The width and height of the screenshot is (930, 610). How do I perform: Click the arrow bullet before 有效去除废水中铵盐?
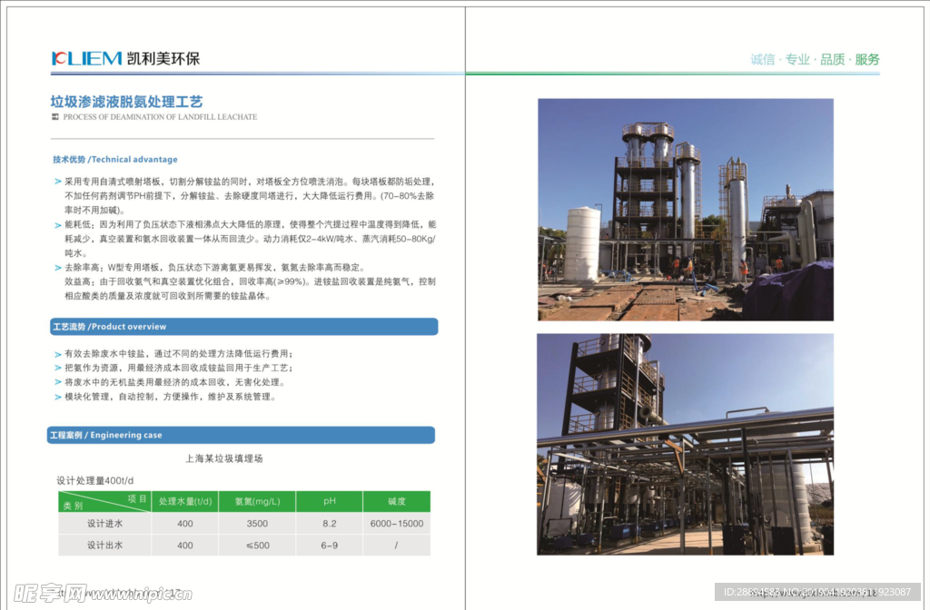58,354
